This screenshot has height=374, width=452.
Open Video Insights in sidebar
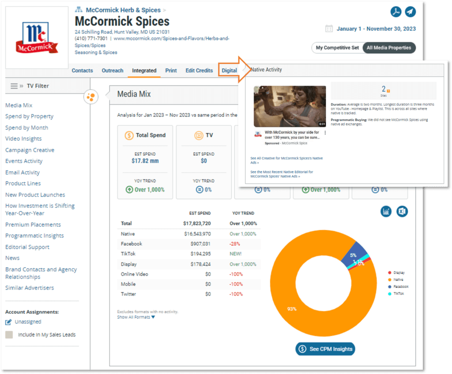click(x=23, y=138)
